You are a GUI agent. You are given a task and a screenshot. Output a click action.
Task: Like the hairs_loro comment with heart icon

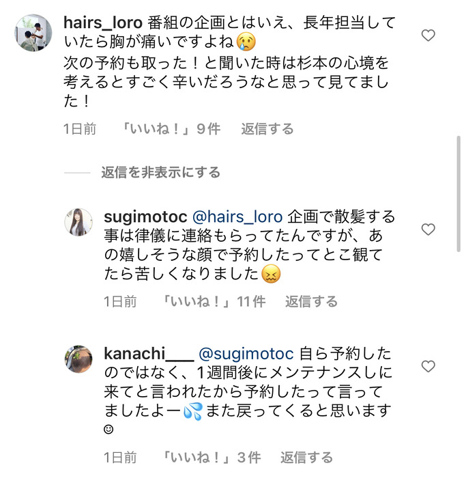(x=428, y=36)
